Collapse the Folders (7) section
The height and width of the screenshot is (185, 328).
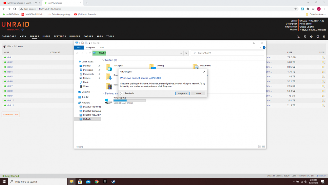(x=103, y=60)
